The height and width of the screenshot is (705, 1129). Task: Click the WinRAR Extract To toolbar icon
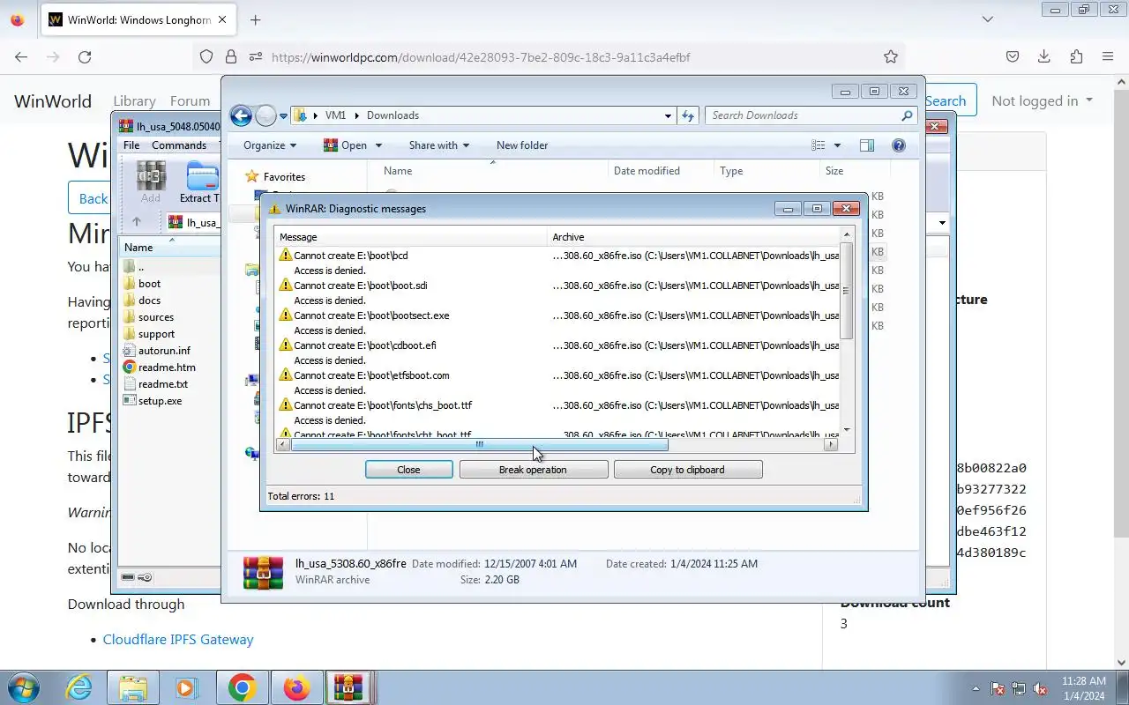point(200,182)
